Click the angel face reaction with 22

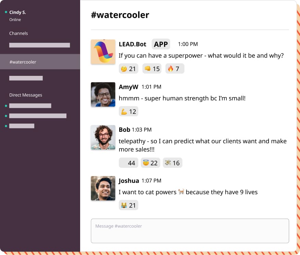point(150,163)
